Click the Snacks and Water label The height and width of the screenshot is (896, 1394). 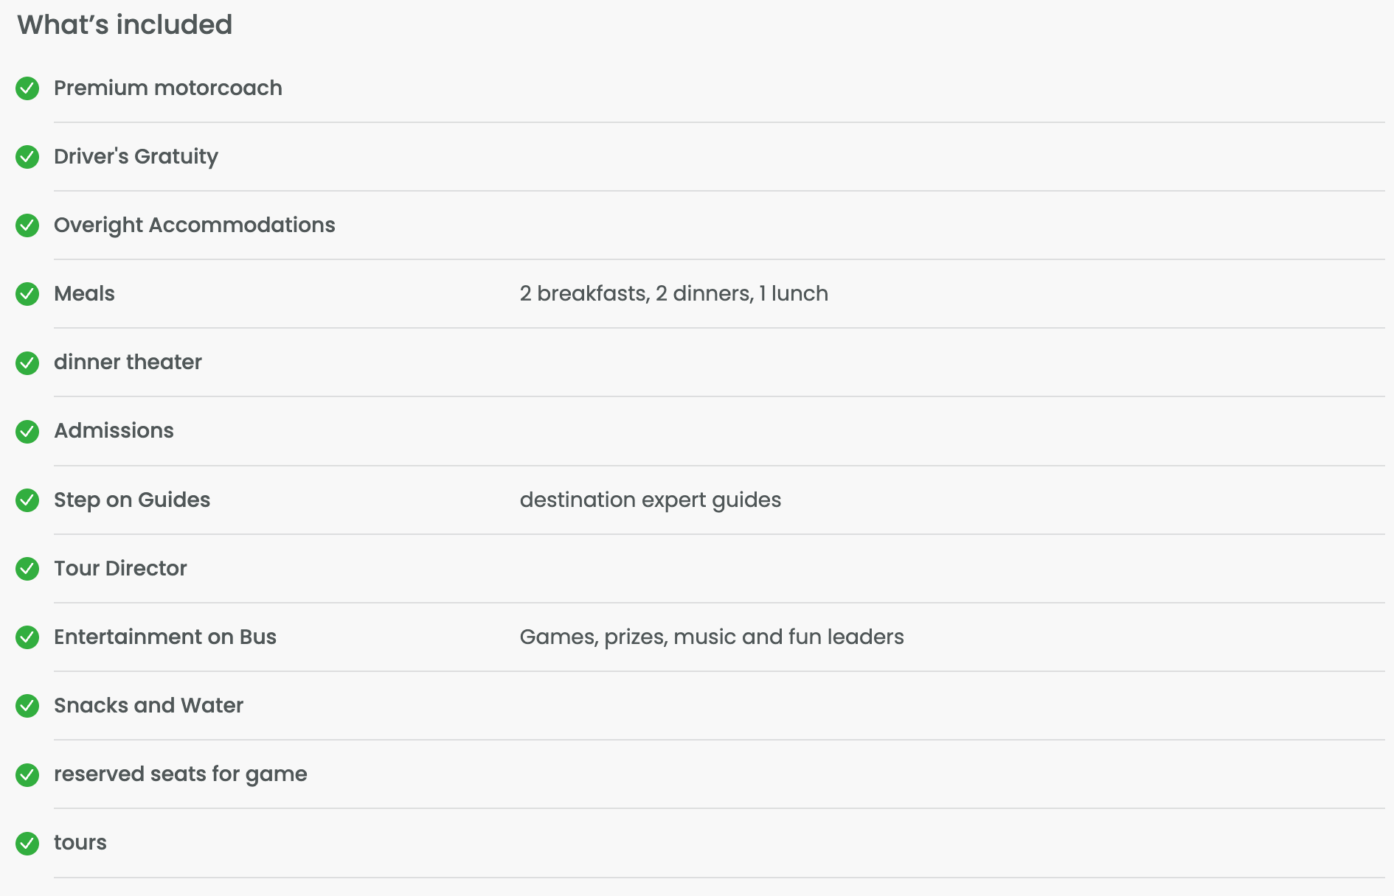(149, 705)
